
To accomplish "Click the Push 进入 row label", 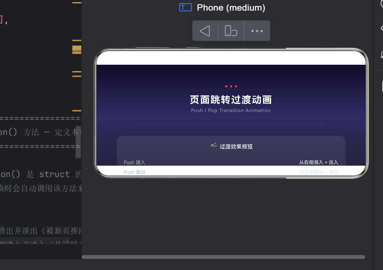I will pyautogui.click(x=134, y=162).
